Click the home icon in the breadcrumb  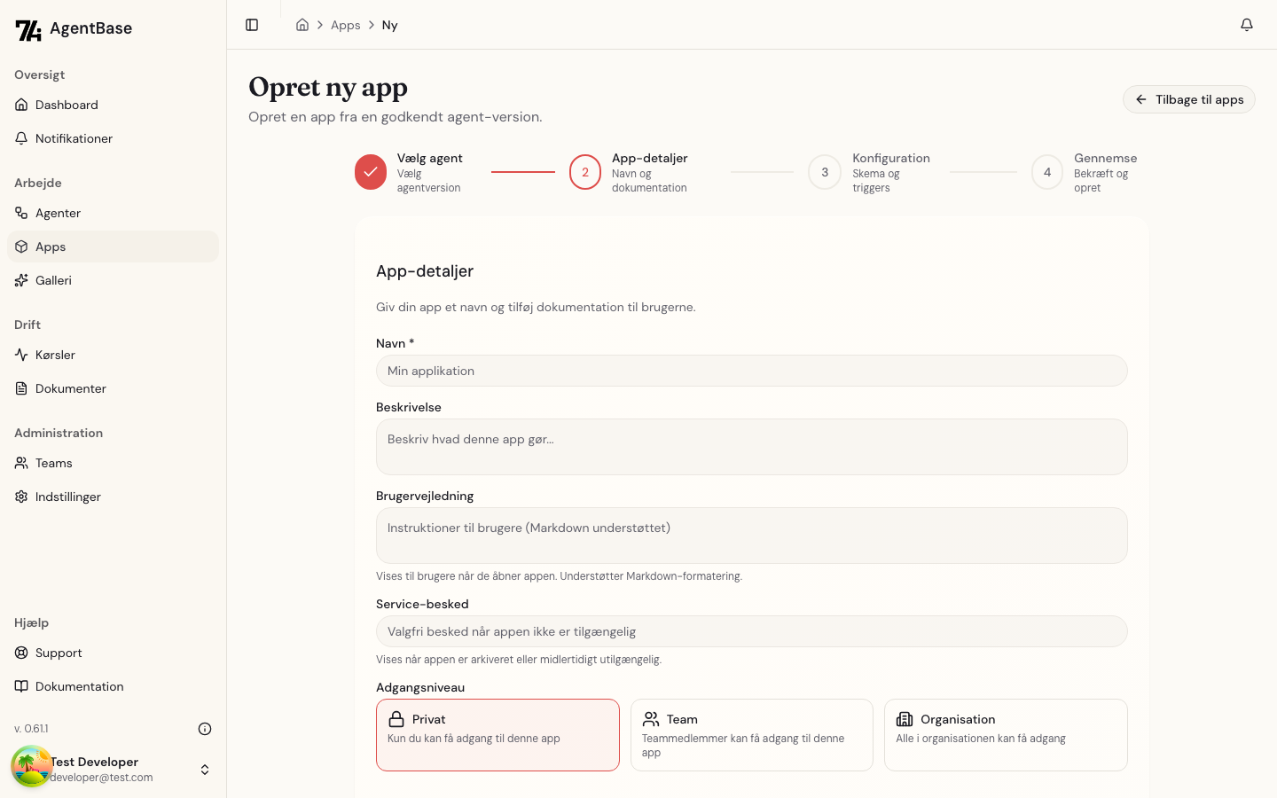302,25
